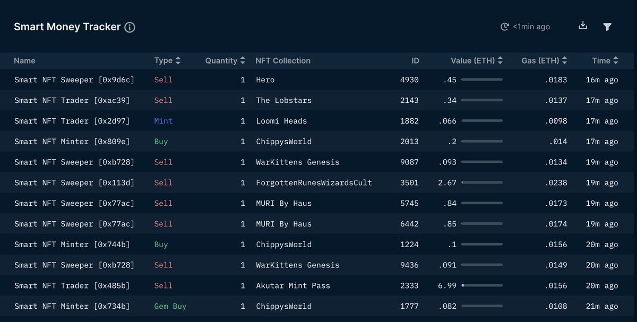Click the info icon beside Smart Money Tracker

coord(130,27)
